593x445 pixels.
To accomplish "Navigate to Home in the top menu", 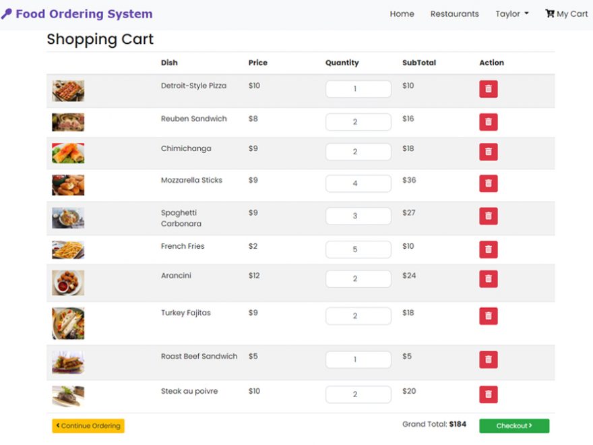I will coord(402,13).
